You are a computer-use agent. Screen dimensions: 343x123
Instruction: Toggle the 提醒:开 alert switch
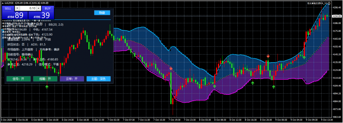click(45, 79)
